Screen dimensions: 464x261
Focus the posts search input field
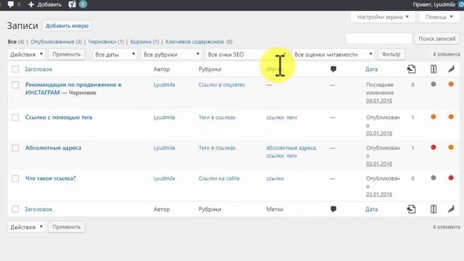(x=378, y=38)
